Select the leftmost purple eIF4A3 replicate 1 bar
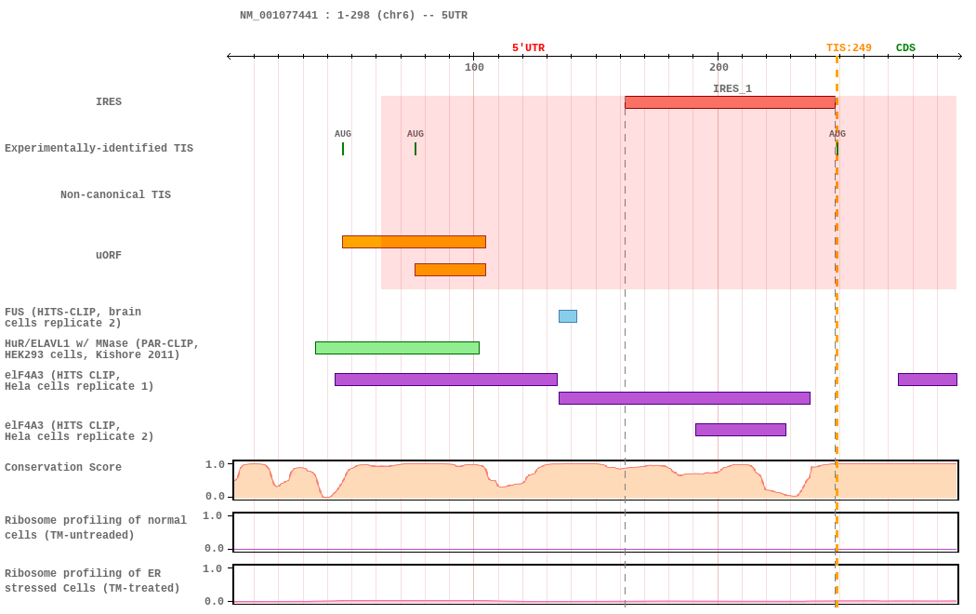 pos(445,380)
